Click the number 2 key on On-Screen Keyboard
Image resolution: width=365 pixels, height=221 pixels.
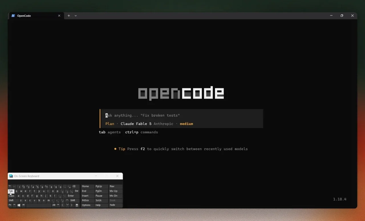(24, 187)
